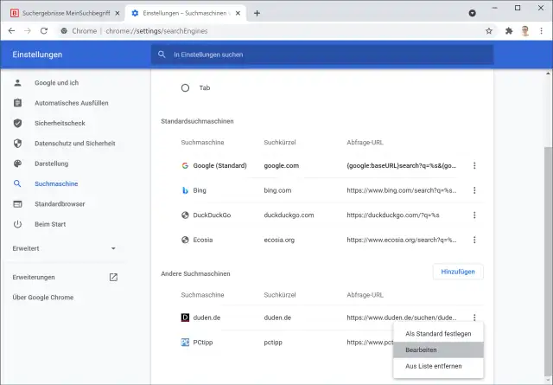Open Sicherheitscheck in the sidebar
The width and height of the screenshot is (553, 385).
coord(59,123)
